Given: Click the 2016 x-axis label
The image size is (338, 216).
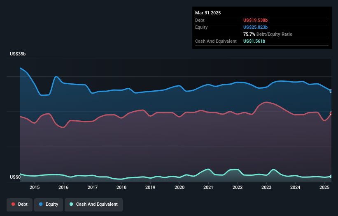Looking at the screenshot, I should (x=63, y=187).
